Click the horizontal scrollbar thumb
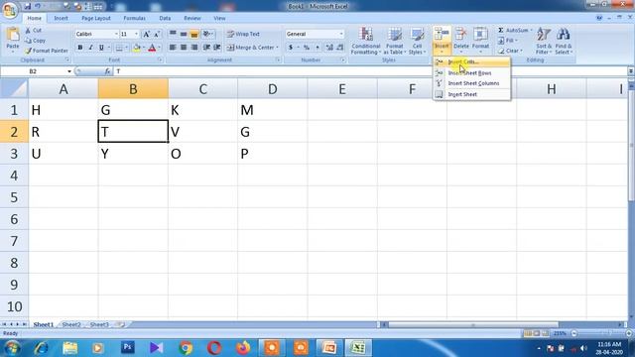Viewport: 635px width, 357px height. point(473,325)
